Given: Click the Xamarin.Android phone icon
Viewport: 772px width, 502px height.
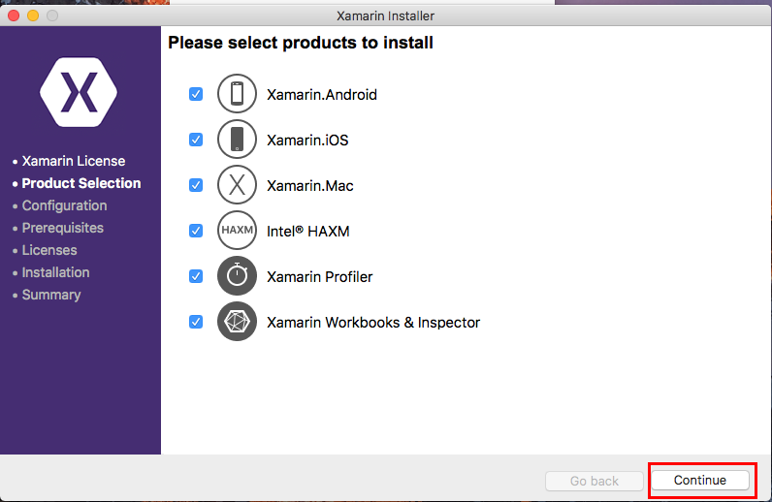Looking at the screenshot, I should (237, 93).
